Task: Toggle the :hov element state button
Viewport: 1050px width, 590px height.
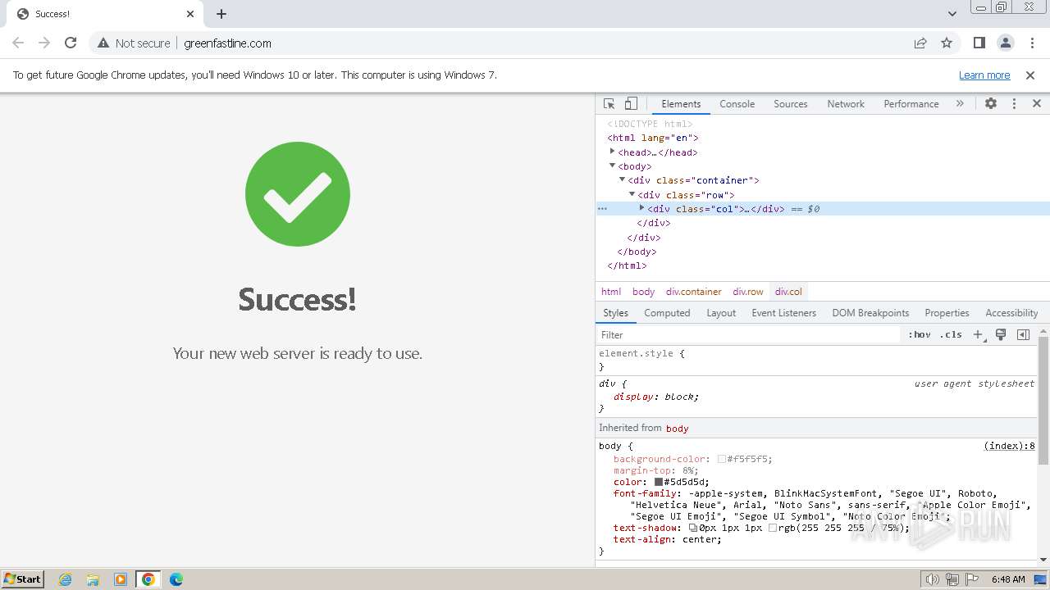Action: coord(920,334)
